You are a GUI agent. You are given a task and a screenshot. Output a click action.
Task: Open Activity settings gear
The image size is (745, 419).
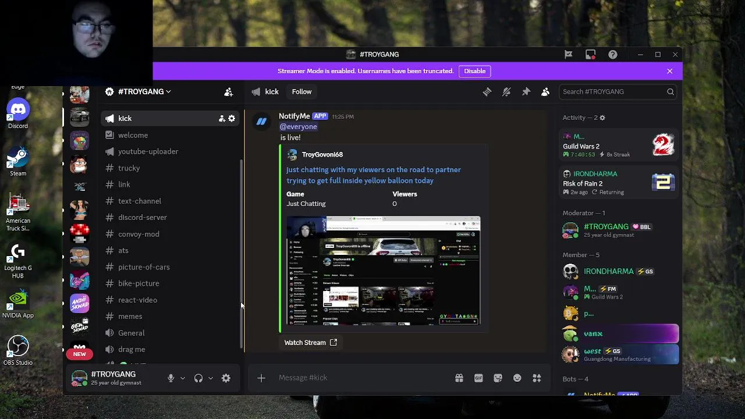[602, 118]
